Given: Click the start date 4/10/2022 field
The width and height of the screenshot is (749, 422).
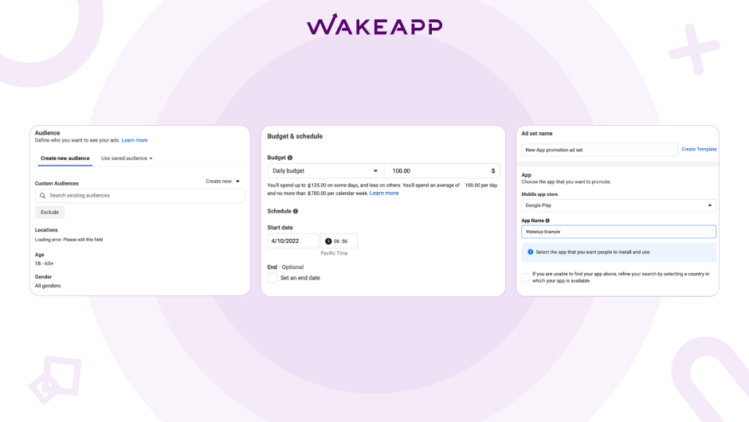Looking at the screenshot, I should (292, 241).
